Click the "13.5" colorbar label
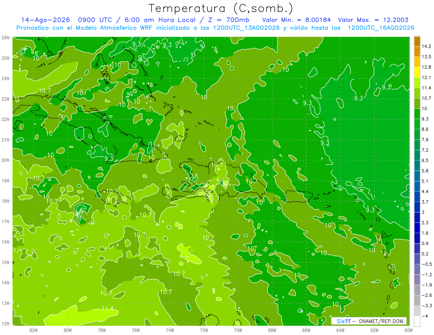The height and width of the screenshot is (335, 434). click(427, 57)
